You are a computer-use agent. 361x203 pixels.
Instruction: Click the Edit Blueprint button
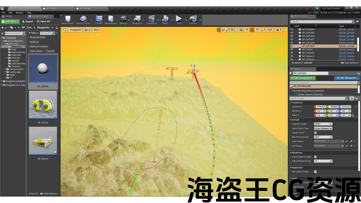(347, 78)
